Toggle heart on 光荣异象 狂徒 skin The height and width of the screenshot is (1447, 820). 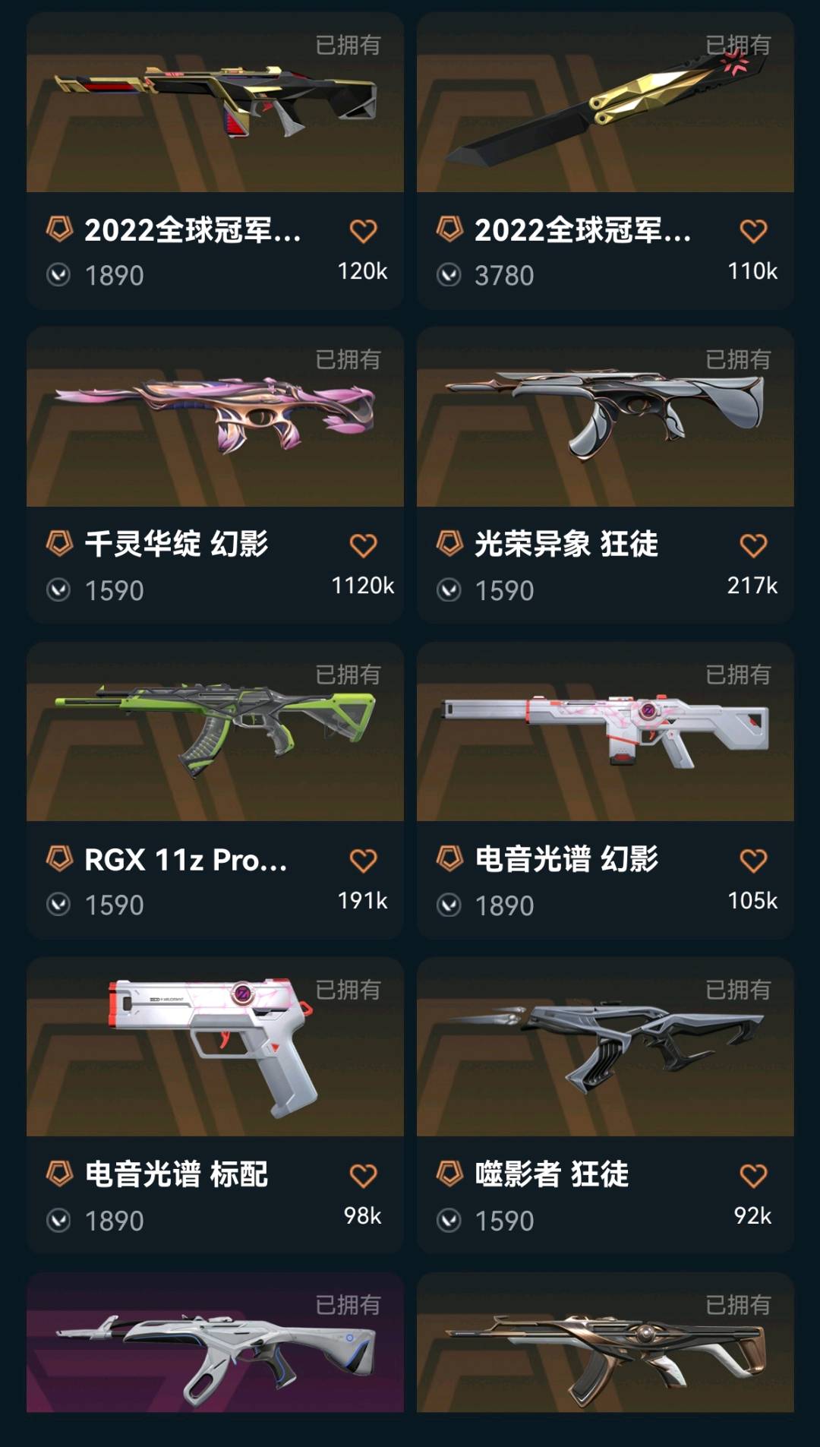[753, 545]
